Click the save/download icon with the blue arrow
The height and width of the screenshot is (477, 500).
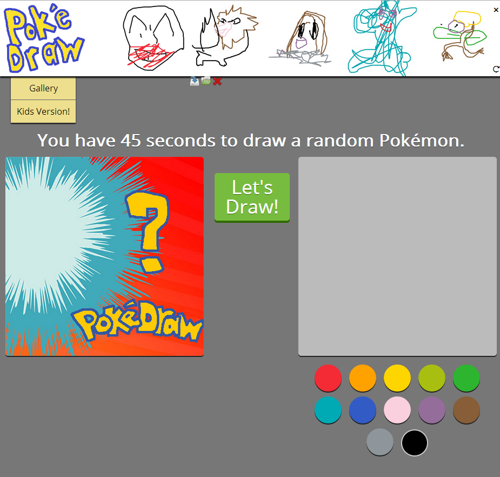[195, 81]
